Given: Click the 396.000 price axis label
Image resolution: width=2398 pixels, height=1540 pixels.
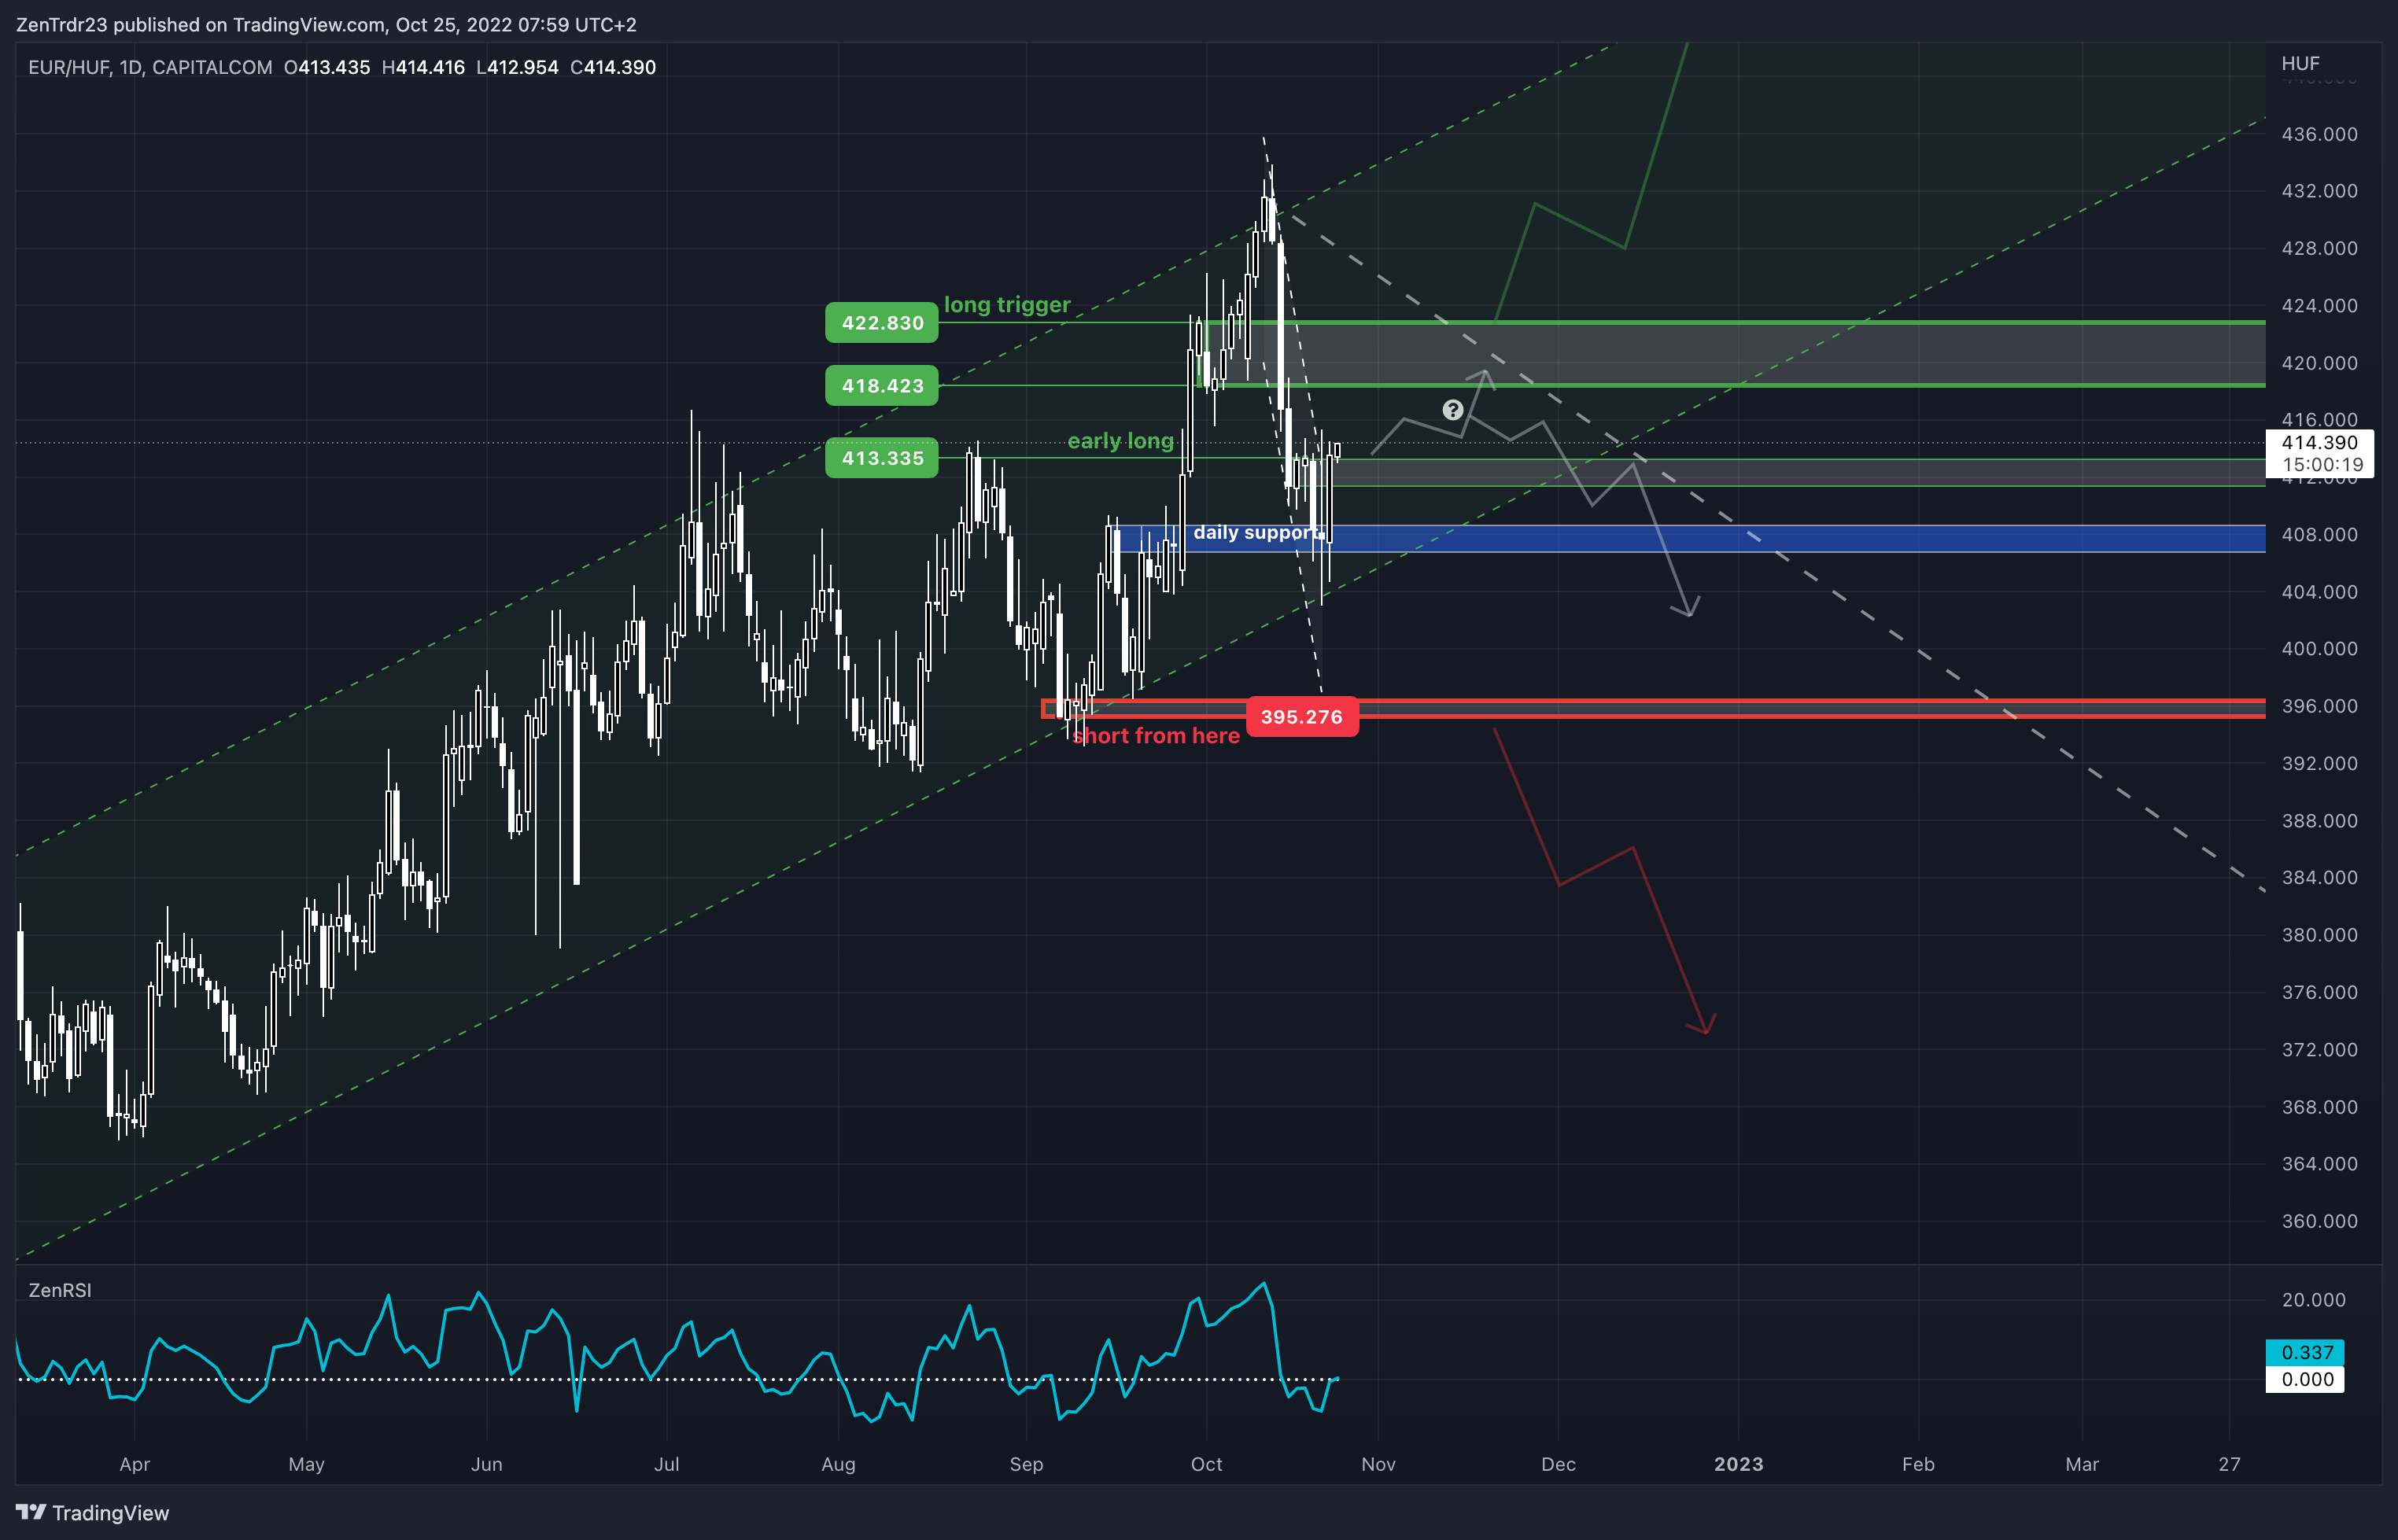Looking at the screenshot, I should pyautogui.click(x=2319, y=706).
